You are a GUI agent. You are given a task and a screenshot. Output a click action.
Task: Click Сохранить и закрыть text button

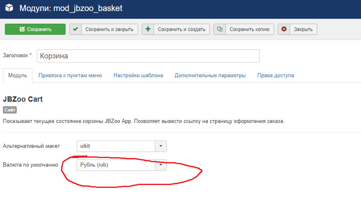109,29
